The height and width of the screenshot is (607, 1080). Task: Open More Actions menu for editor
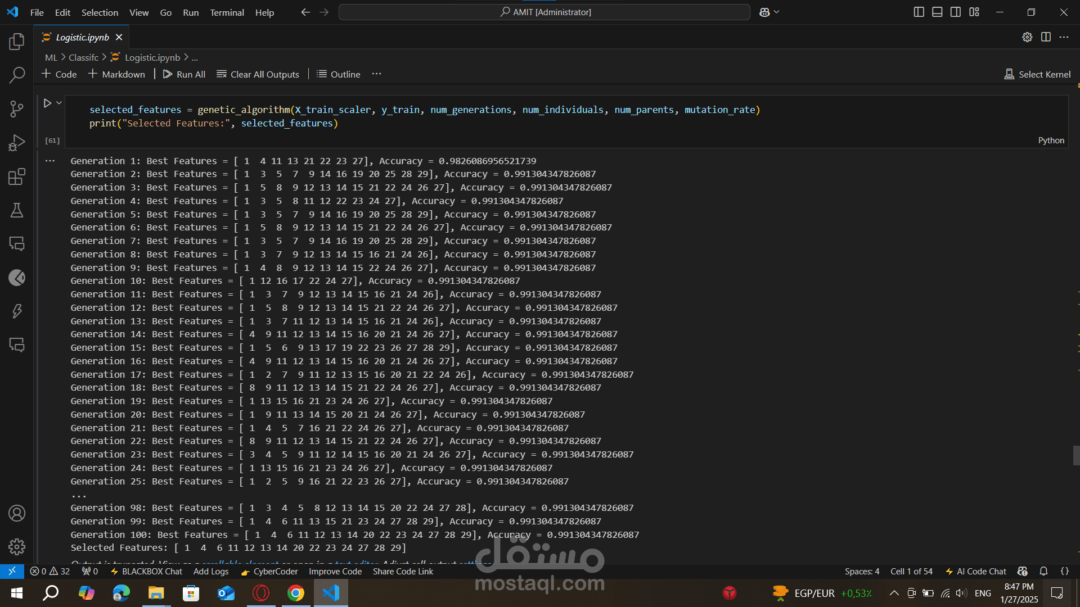(x=1064, y=37)
